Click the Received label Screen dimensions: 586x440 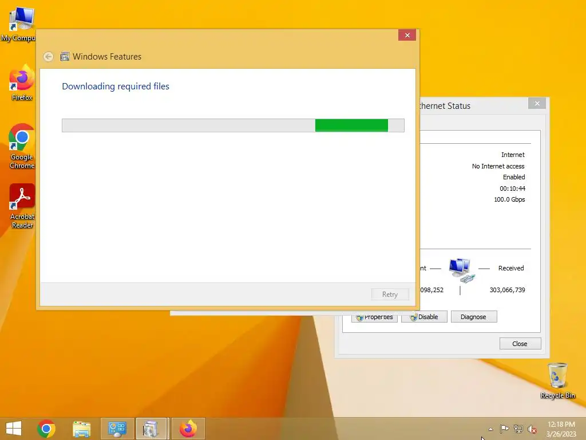point(511,268)
